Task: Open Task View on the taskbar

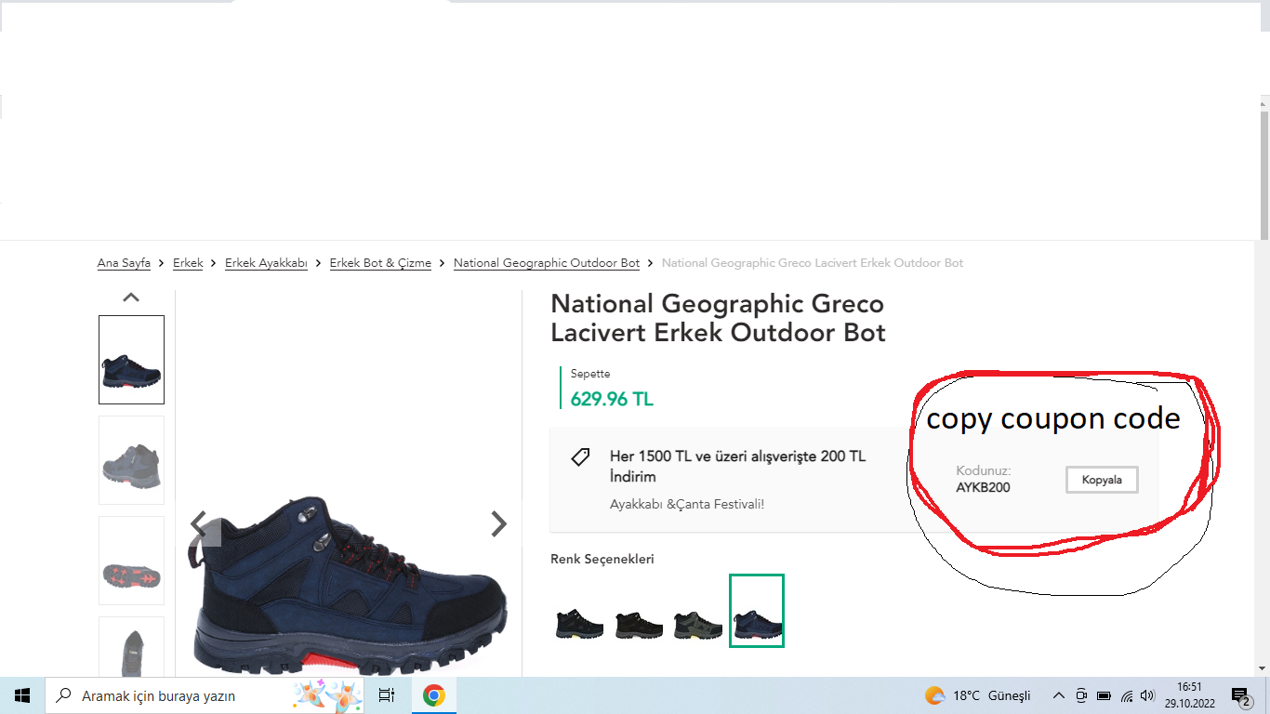Action: [x=387, y=695]
